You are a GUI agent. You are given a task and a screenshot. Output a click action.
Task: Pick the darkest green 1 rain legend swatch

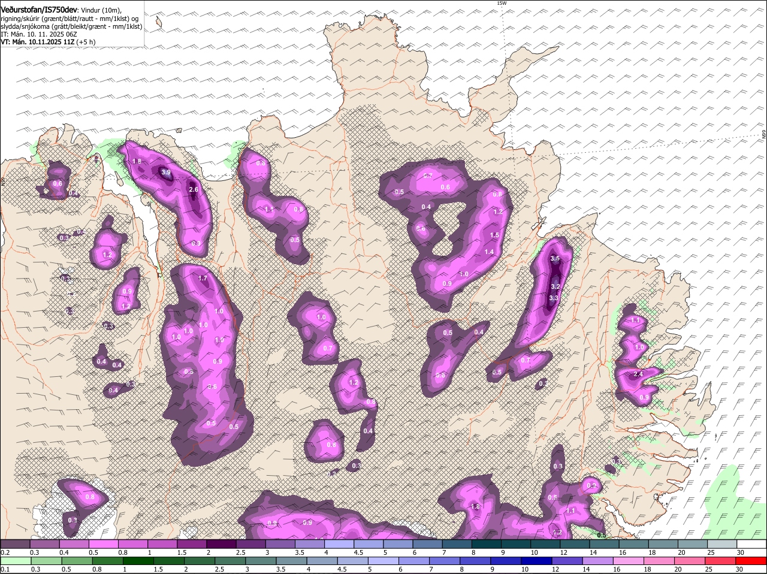(x=138, y=561)
